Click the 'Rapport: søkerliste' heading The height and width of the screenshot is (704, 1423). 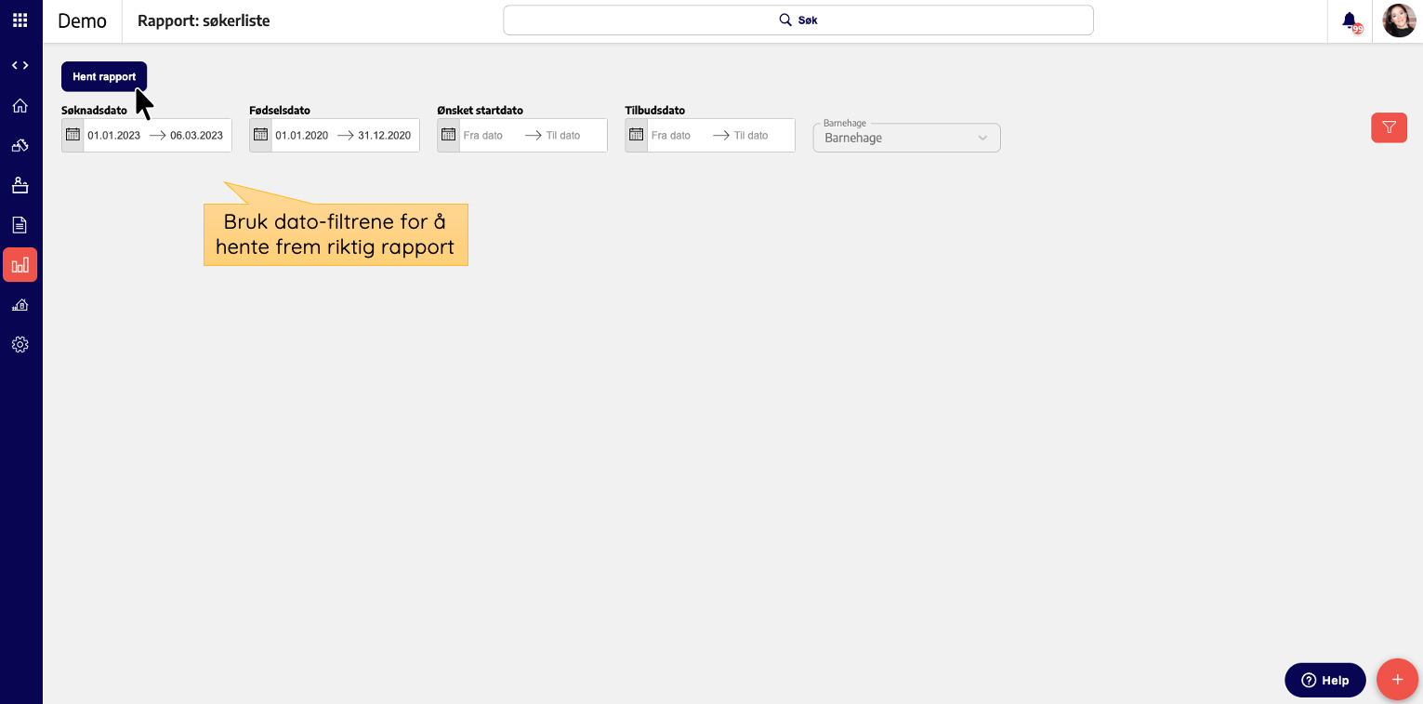coord(204,20)
